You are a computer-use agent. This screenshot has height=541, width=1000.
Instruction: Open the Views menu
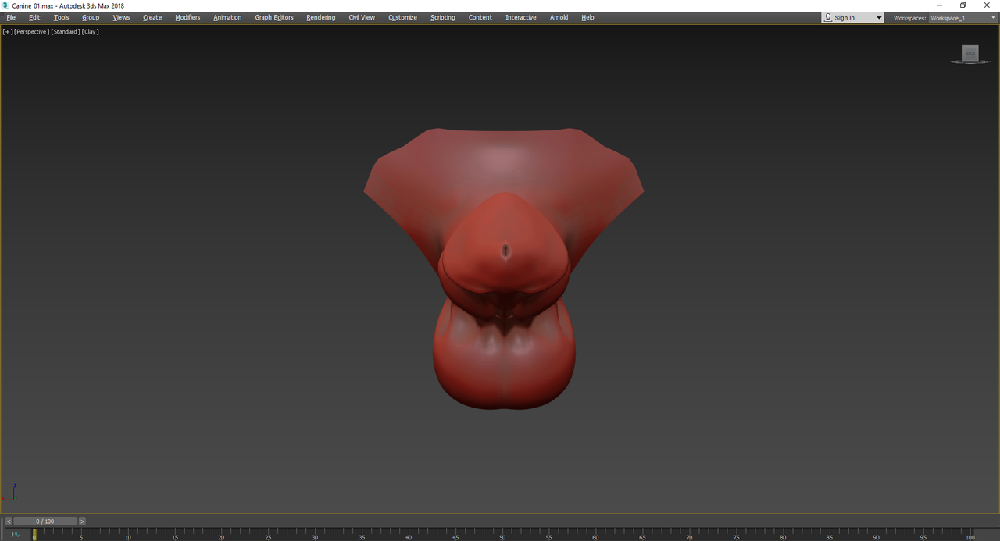coord(121,17)
